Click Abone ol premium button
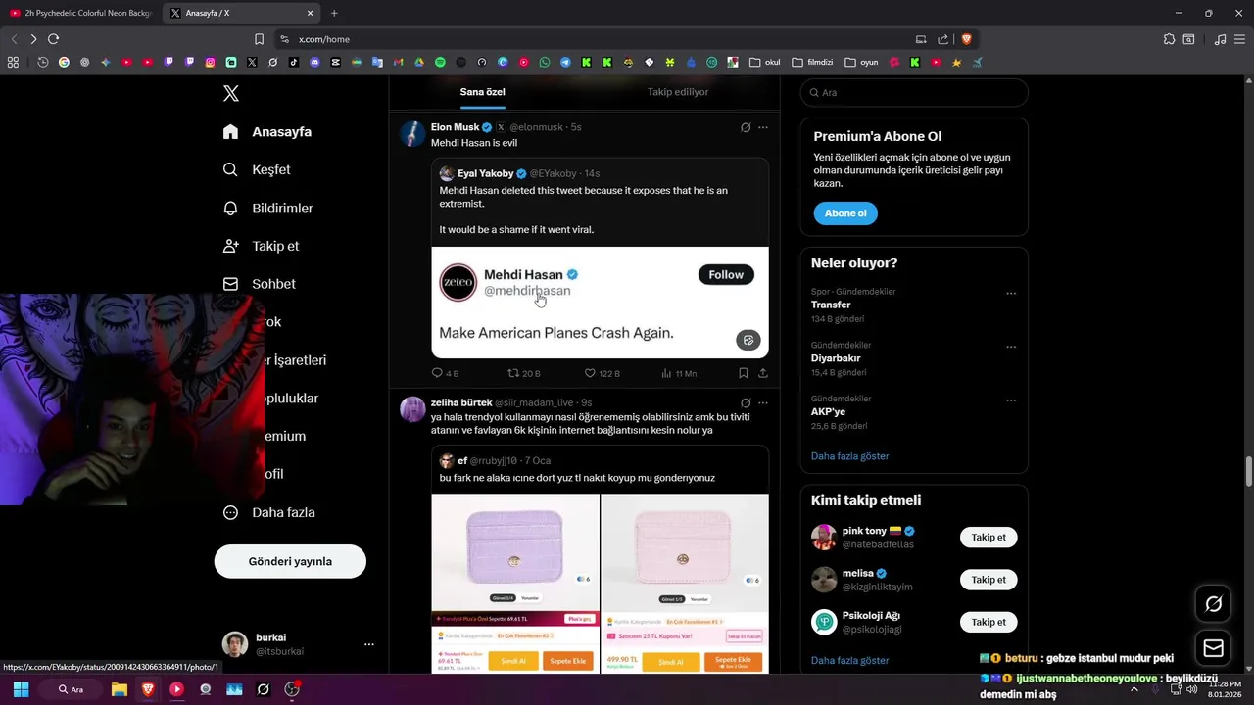 click(x=845, y=213)
